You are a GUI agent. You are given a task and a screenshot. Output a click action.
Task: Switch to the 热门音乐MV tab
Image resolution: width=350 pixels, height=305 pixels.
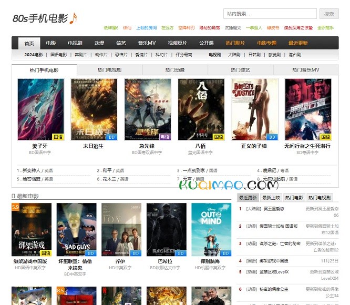coord(306,70)
